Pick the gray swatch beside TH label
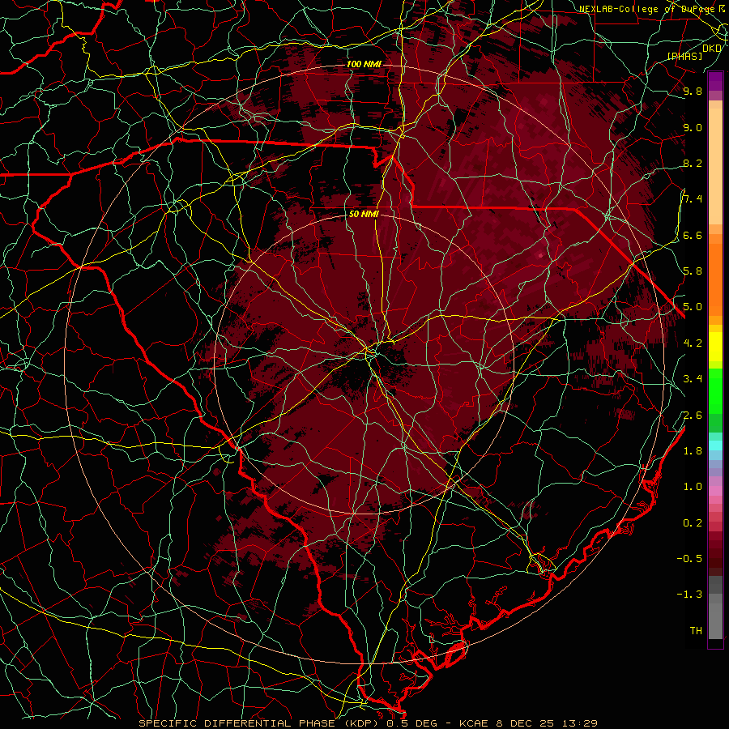 (715, 621)
